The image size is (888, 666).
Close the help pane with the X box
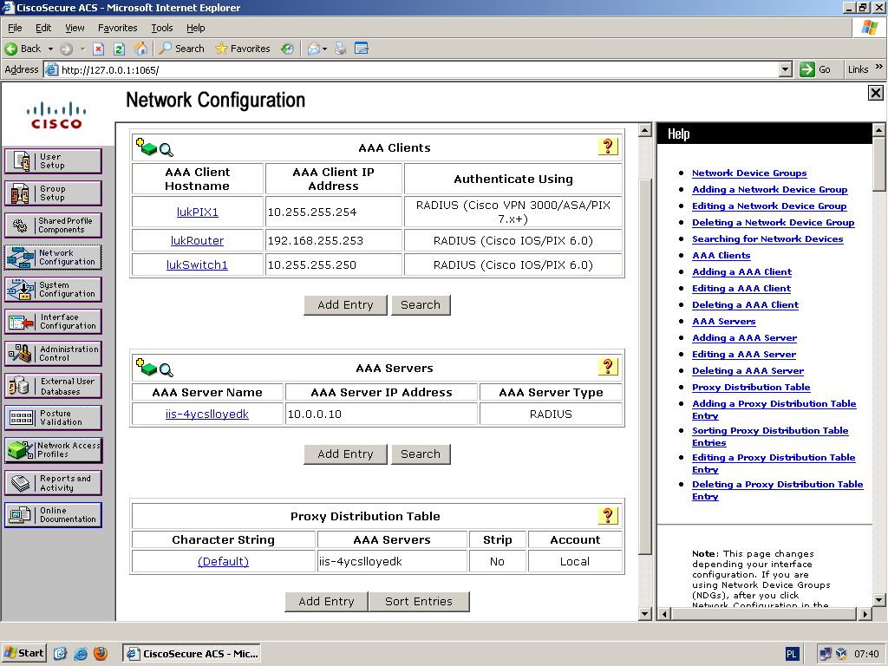tap(876, 93)
